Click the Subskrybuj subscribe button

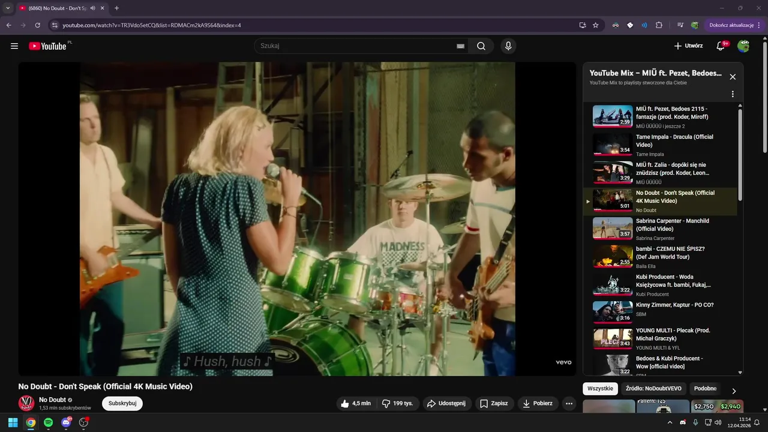(122, 403)
